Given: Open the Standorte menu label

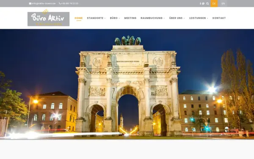Looking at the screenshot, I should [95, 18].
